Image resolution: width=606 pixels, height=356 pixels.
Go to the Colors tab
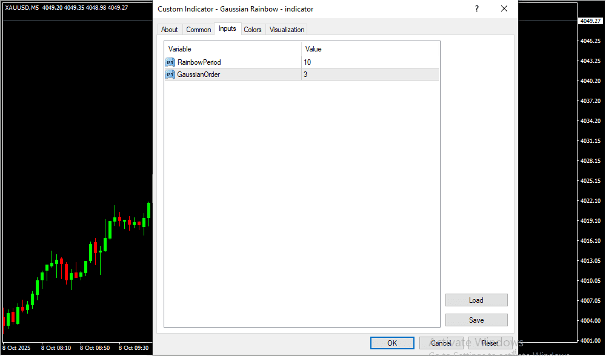coord(253,30)
